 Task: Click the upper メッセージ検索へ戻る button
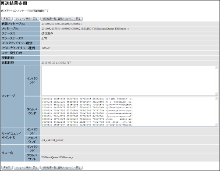pyautogui.click(x=26, y=19)
